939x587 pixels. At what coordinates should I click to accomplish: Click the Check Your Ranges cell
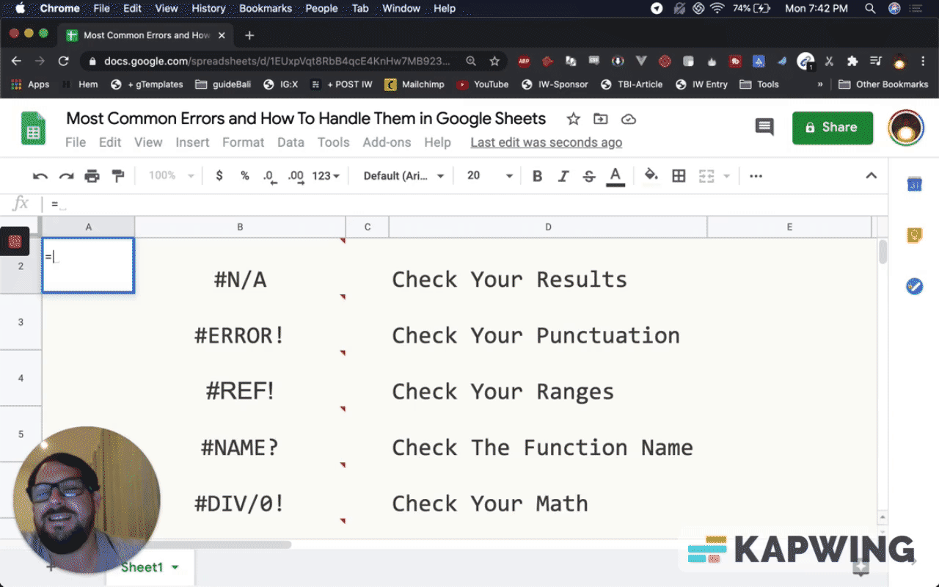548,392
